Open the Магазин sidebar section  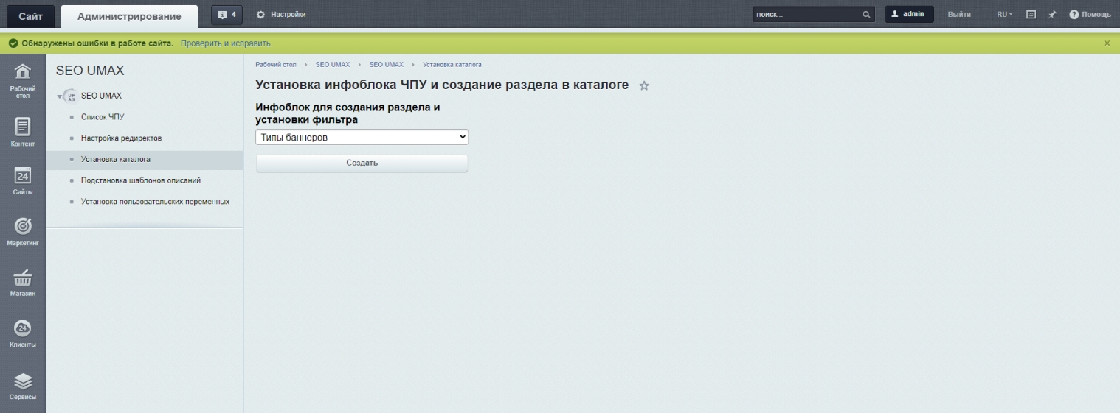pyautogui.click(x=23, y=283)
